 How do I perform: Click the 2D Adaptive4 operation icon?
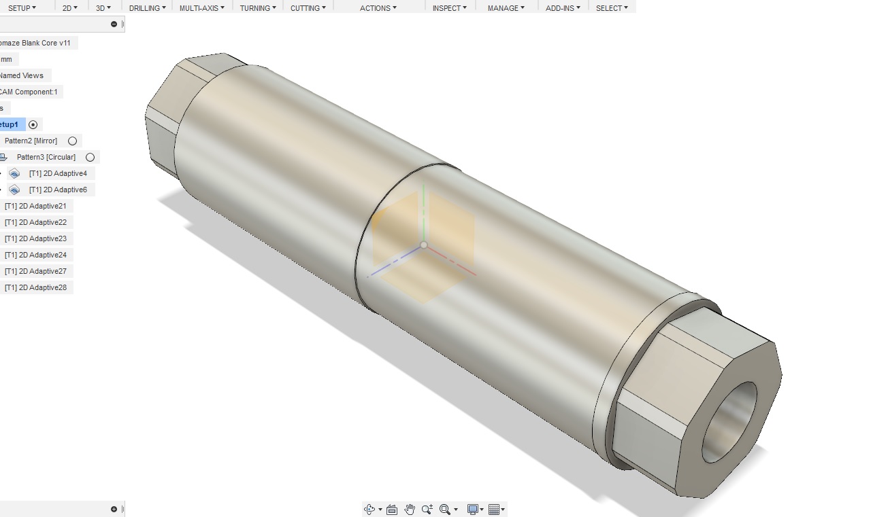click(14, 173)
